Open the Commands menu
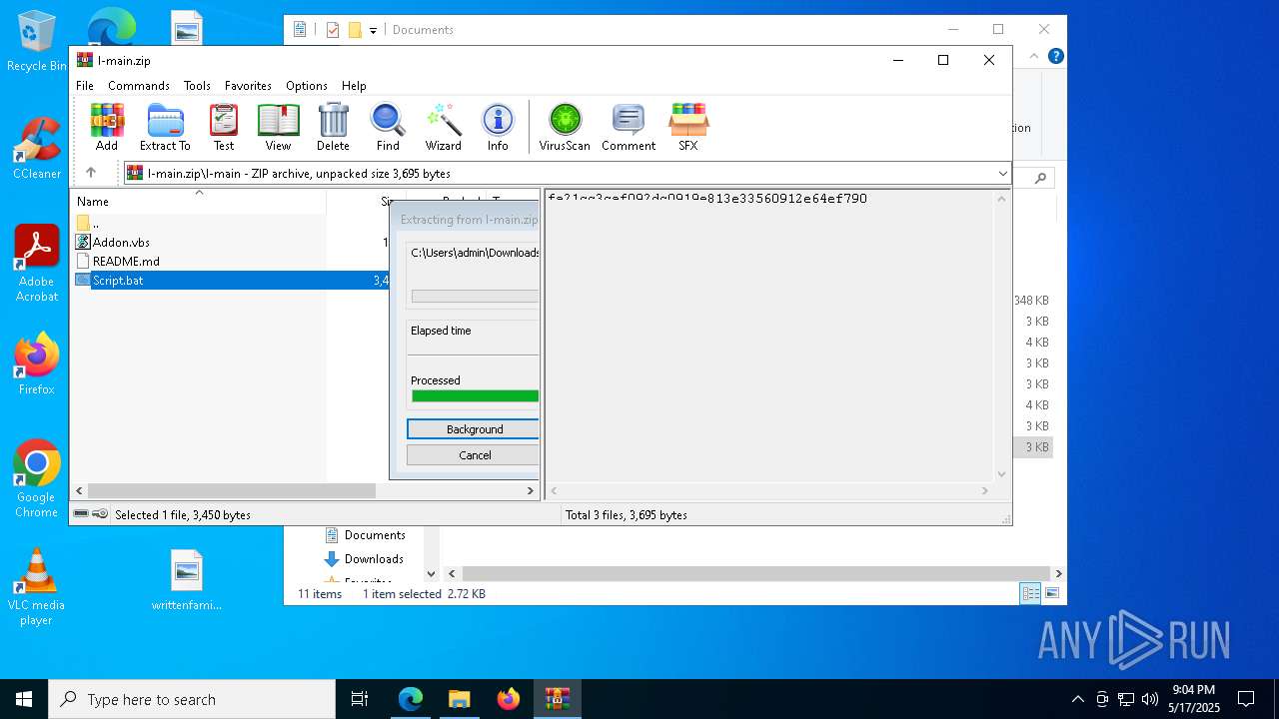Screen dimensions: 1279x719 pyautogui.click(x=139, y=86)
